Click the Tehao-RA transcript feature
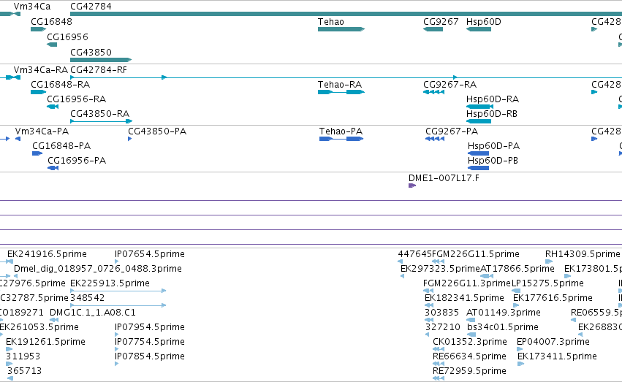622x382 pixels. pyautogui.click(x=341, y=92)
